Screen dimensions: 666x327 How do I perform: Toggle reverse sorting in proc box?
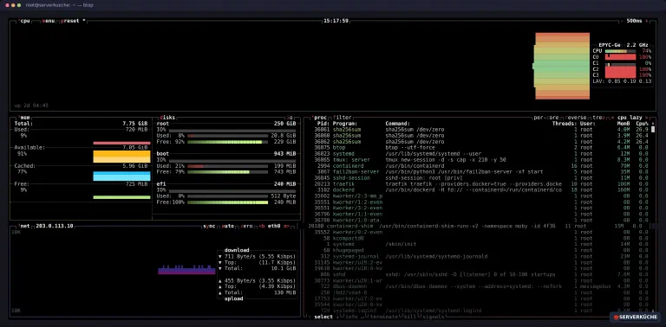[x=576, y=118]
